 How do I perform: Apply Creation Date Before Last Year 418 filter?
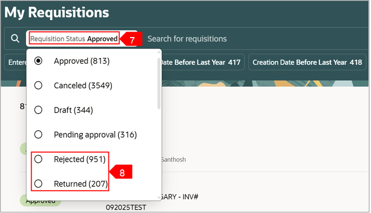[307, 63]
